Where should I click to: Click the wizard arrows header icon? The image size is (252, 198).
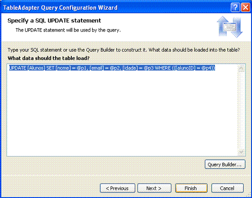tap(230, 27)
